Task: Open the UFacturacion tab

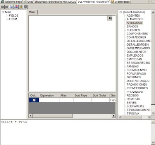Action: click(121, 2)
